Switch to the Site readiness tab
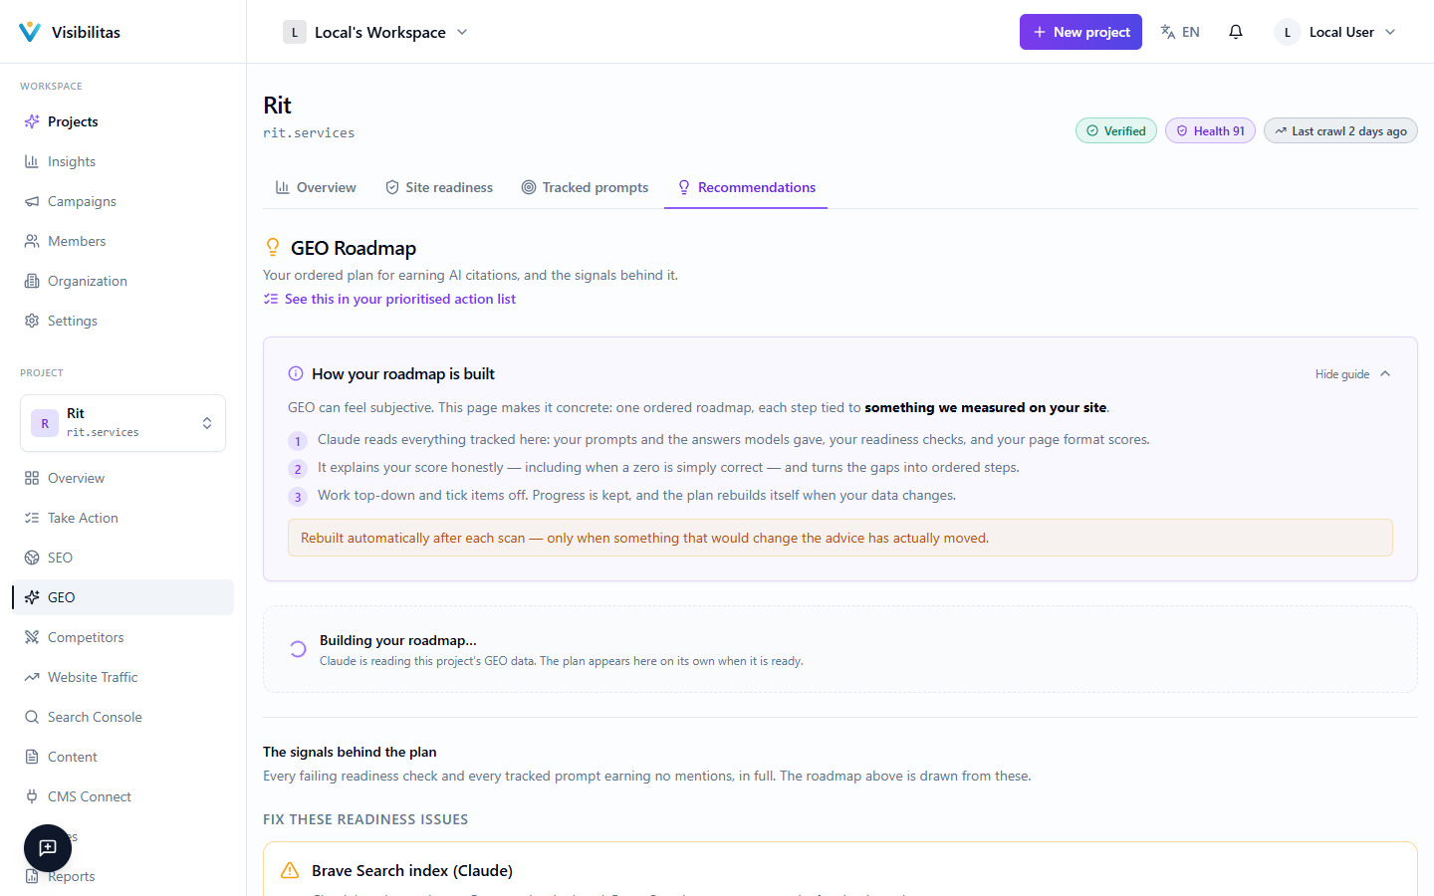 coord(439,187)
